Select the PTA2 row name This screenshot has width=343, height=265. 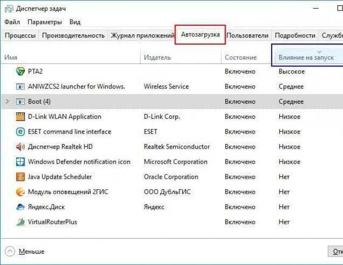pyautogui.click(x=35, y=71)
